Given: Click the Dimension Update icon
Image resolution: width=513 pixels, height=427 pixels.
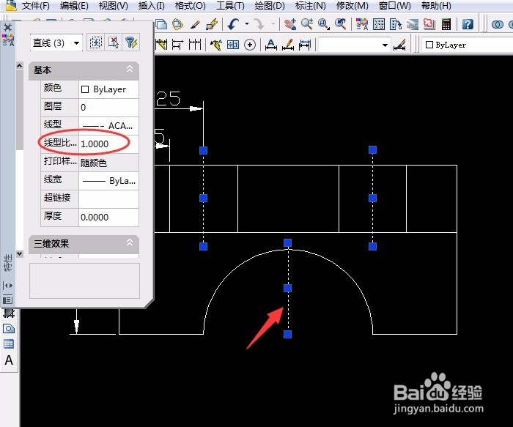Looking at the screenshot, I should [x=305, y=45].
